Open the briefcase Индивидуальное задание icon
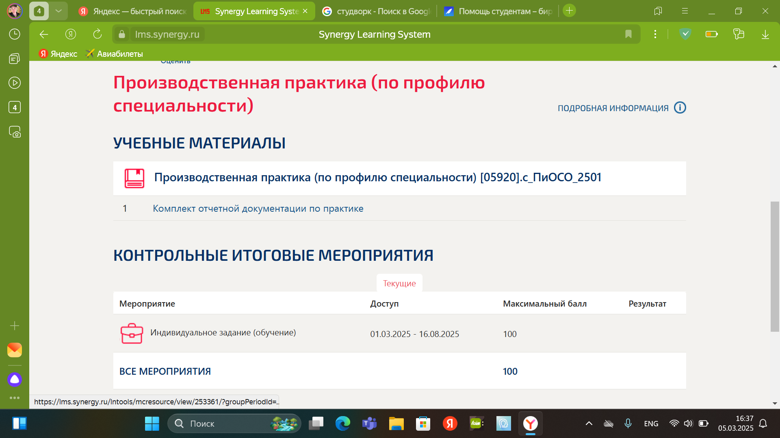The height and width of the screenshot is (438, 780). pyautogui.click(x=132, y=333)
